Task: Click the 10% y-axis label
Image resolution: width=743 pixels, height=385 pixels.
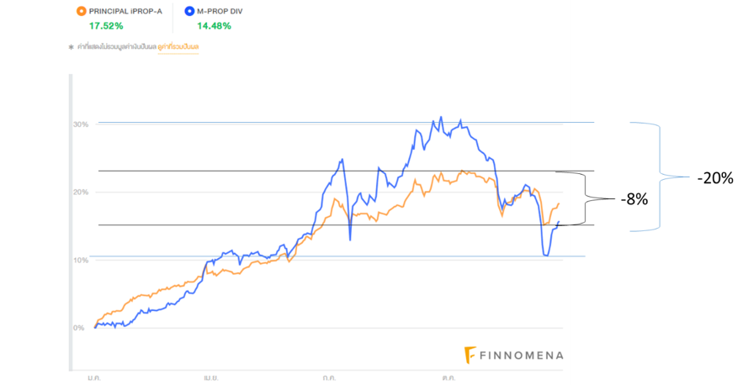Action: click(x=81, y=261)
